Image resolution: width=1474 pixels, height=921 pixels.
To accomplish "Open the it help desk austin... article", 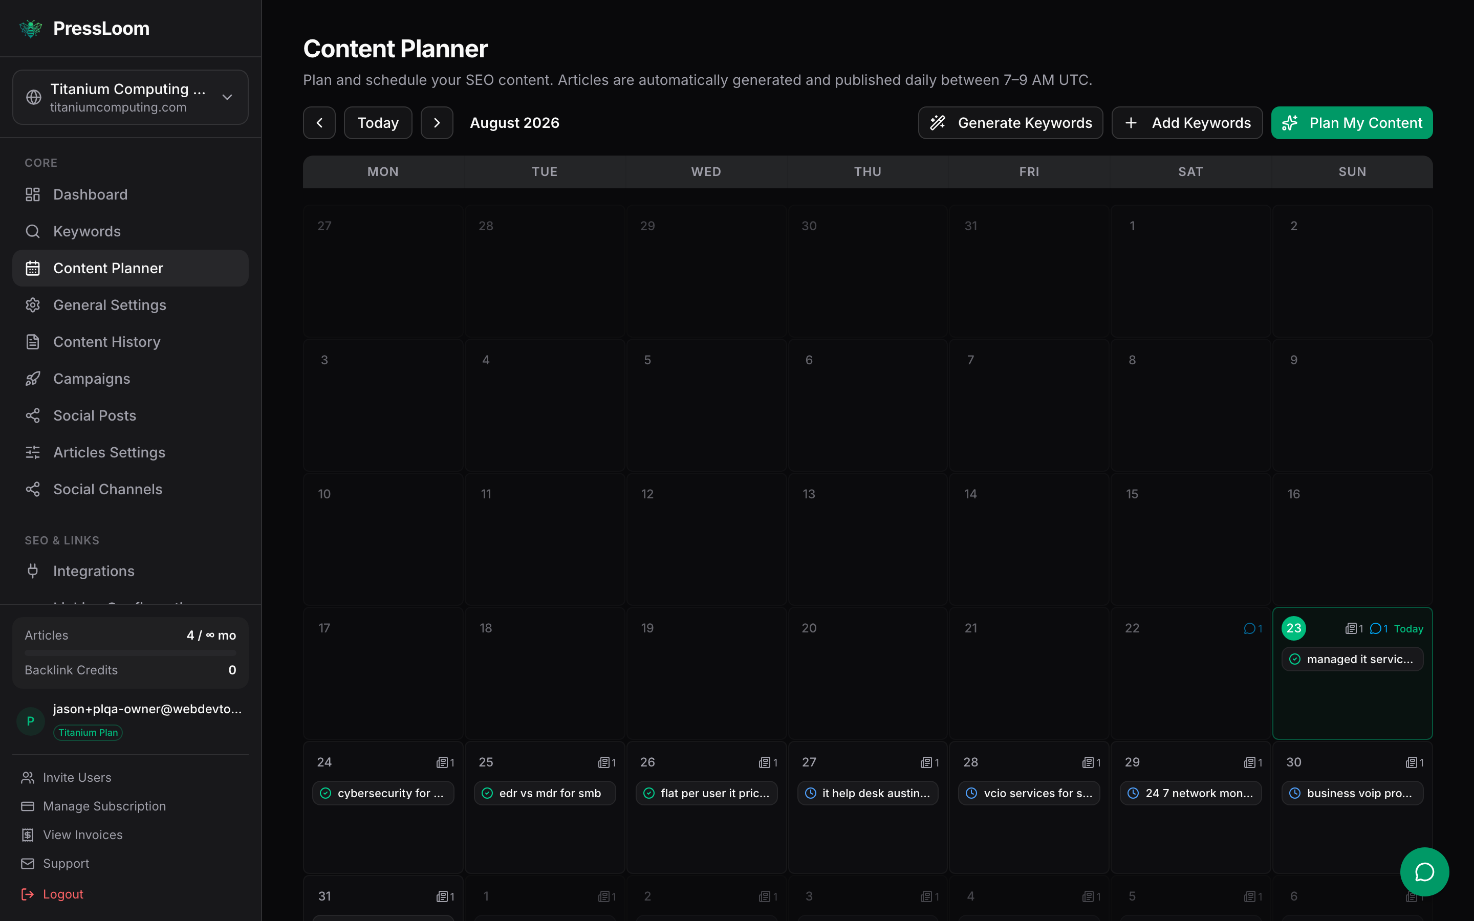I will (x=868, y=793).
